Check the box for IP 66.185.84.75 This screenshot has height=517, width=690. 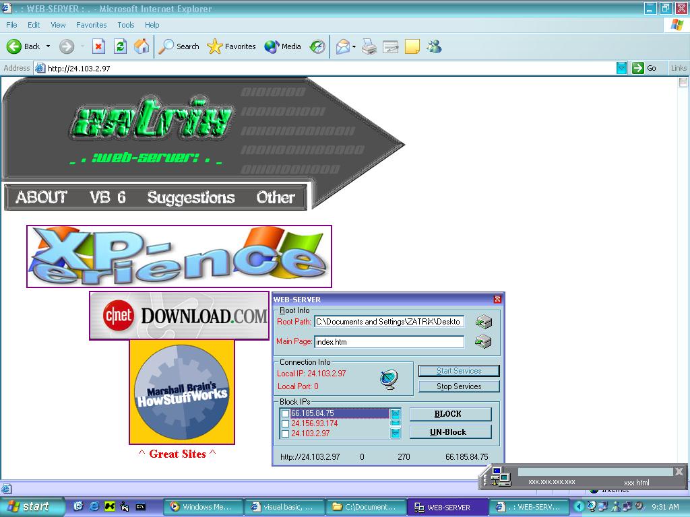click(286, 413)
